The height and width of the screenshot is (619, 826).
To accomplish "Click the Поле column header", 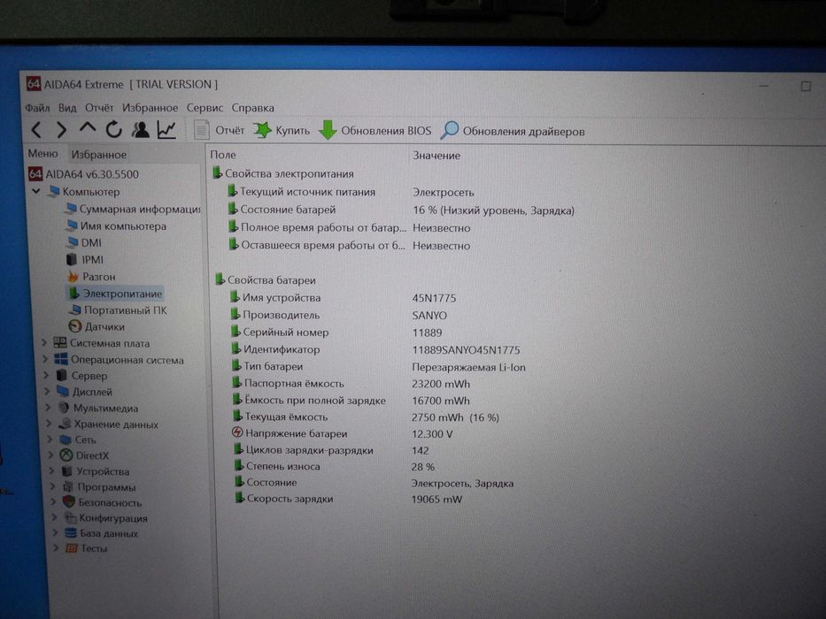I will 223,155.
